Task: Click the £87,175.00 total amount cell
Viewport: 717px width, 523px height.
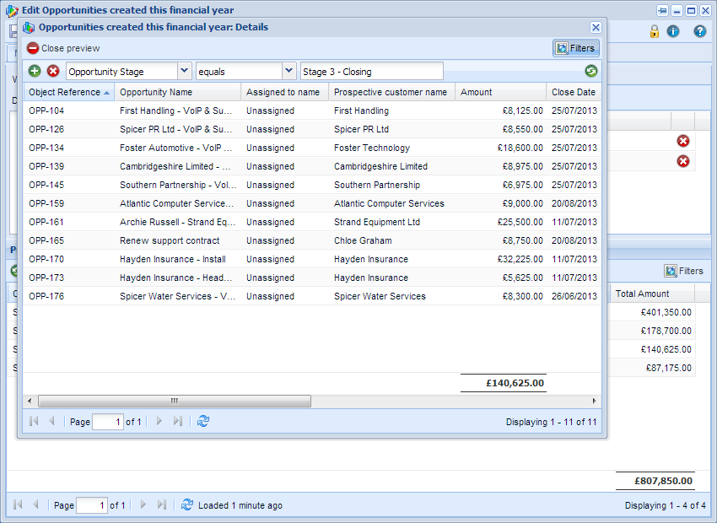Action: [669, 368]
